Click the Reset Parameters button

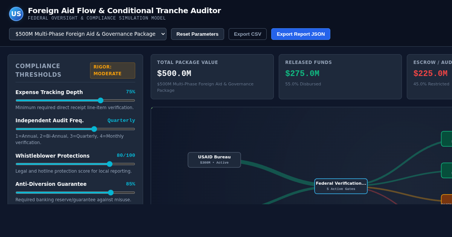tap(197, 34)
